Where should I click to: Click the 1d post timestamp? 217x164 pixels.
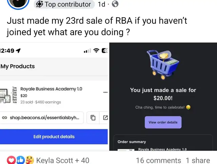(x=101, y=4)
